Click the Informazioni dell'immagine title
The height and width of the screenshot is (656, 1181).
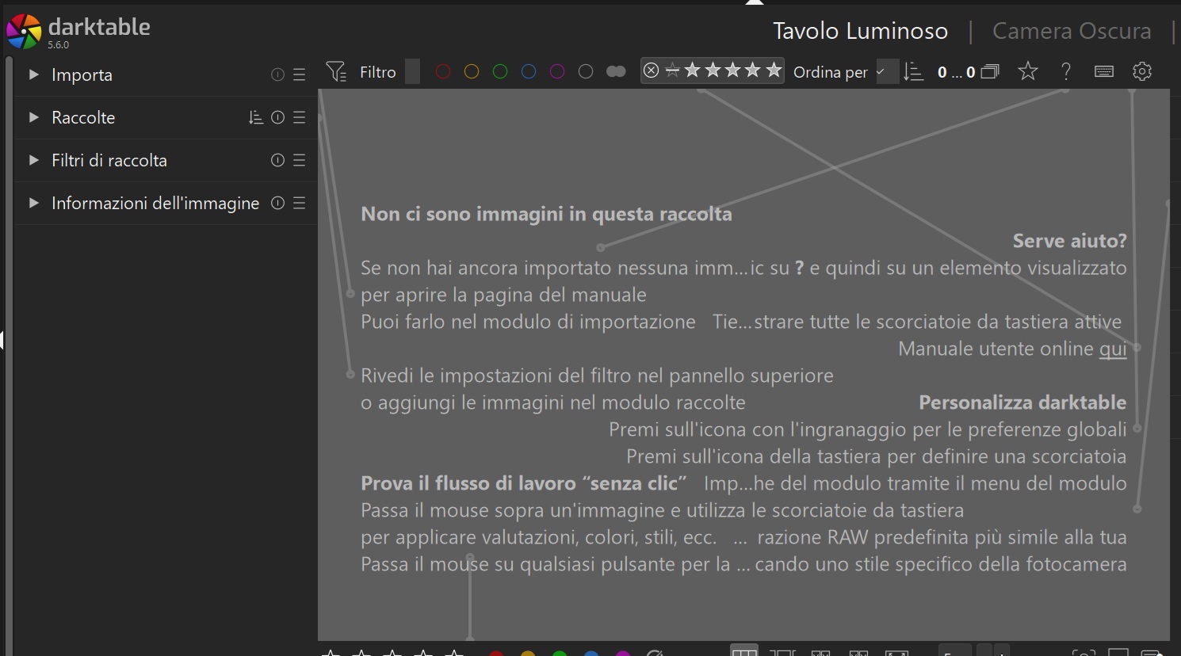point(155,203)
